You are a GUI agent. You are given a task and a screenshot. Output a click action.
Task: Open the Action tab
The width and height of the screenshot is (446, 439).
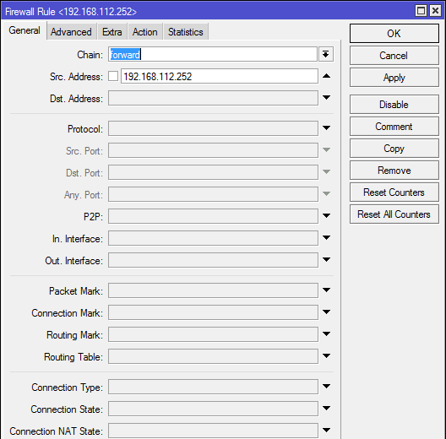click(x=144, y=32)
